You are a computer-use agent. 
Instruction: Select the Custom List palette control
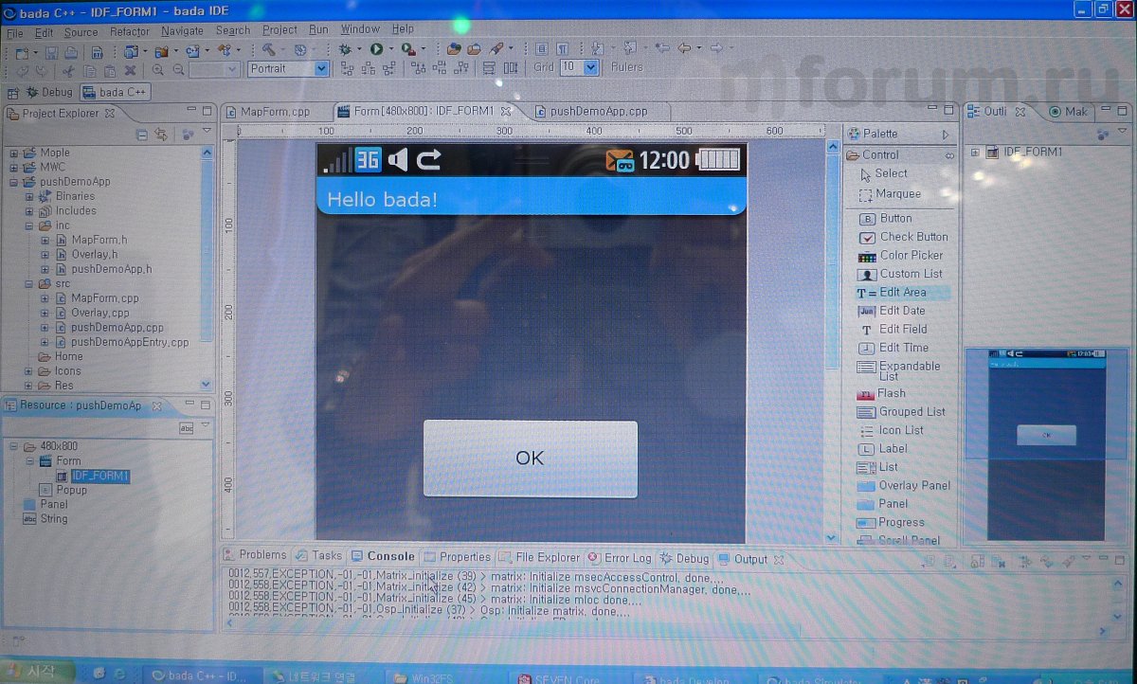[900, 274]
